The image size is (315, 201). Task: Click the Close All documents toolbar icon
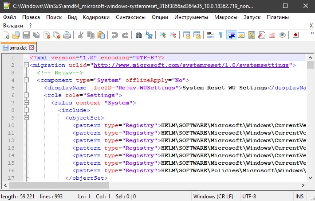[57, 35]
